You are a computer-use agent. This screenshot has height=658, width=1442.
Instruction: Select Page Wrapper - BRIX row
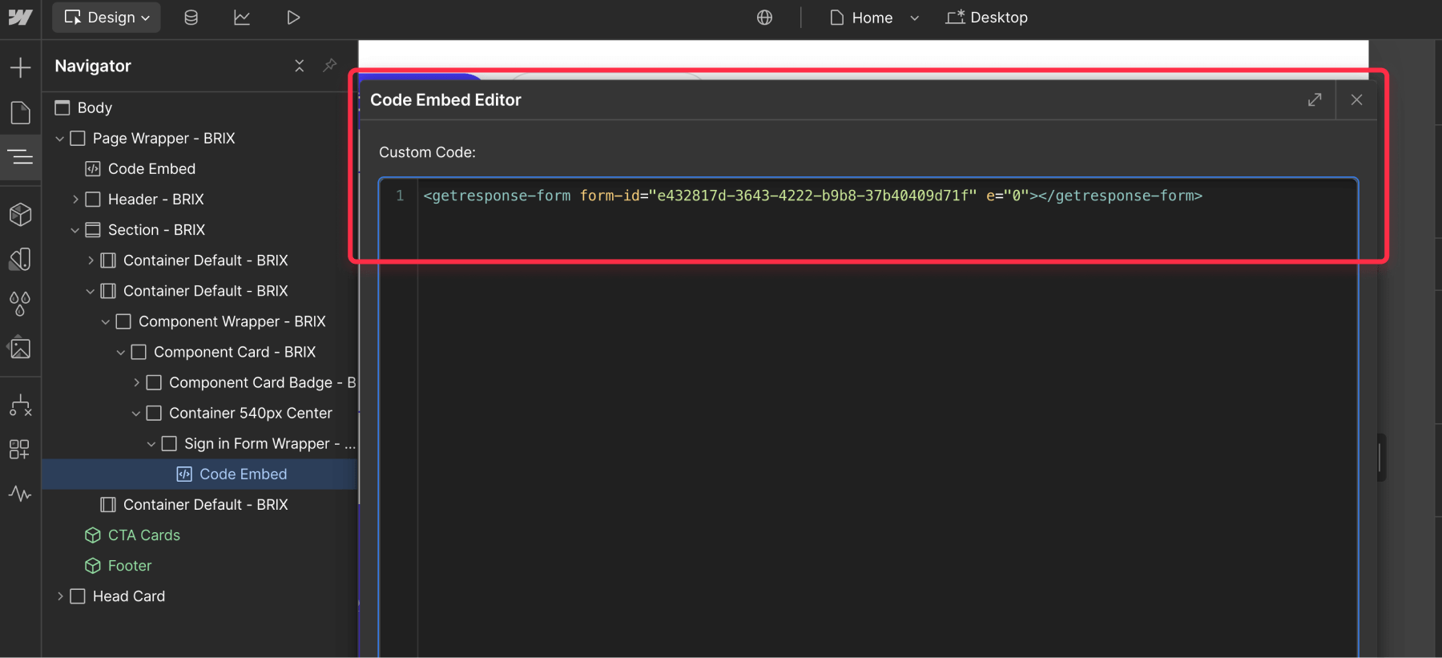pyautogui.click(x=199, y=139)
